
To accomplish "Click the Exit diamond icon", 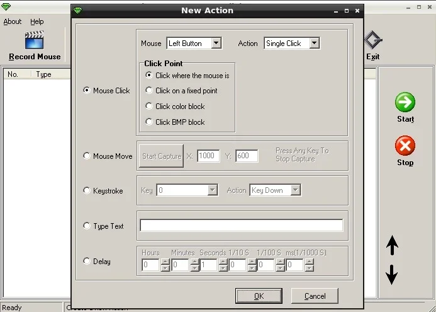I will (373, 40).
